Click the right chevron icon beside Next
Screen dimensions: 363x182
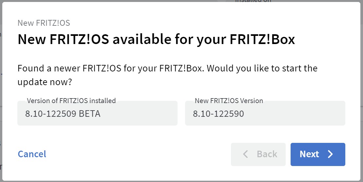[x=330, y=154]
